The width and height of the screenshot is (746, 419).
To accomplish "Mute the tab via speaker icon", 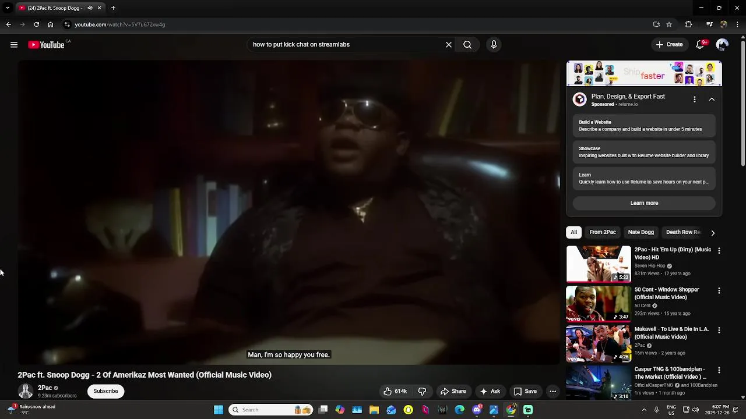I will (x=90, y=8).
